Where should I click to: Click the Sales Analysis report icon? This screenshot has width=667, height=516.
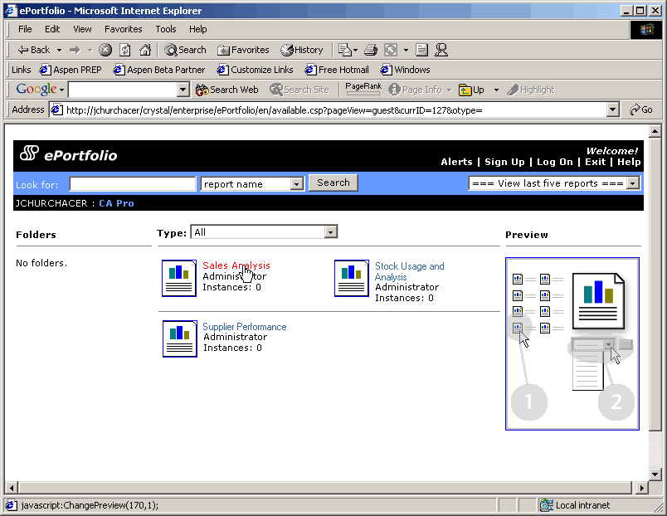point(179,278)
